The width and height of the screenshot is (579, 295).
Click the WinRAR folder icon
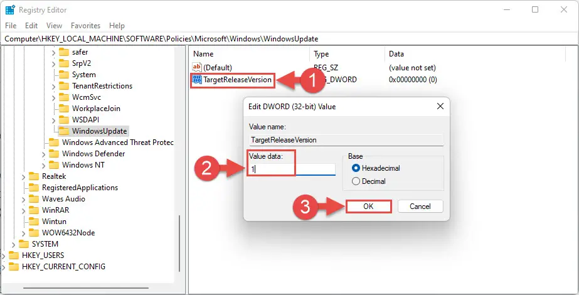34,210
